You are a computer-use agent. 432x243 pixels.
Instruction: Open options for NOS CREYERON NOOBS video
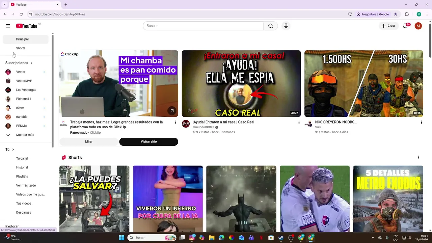[421, 123]
